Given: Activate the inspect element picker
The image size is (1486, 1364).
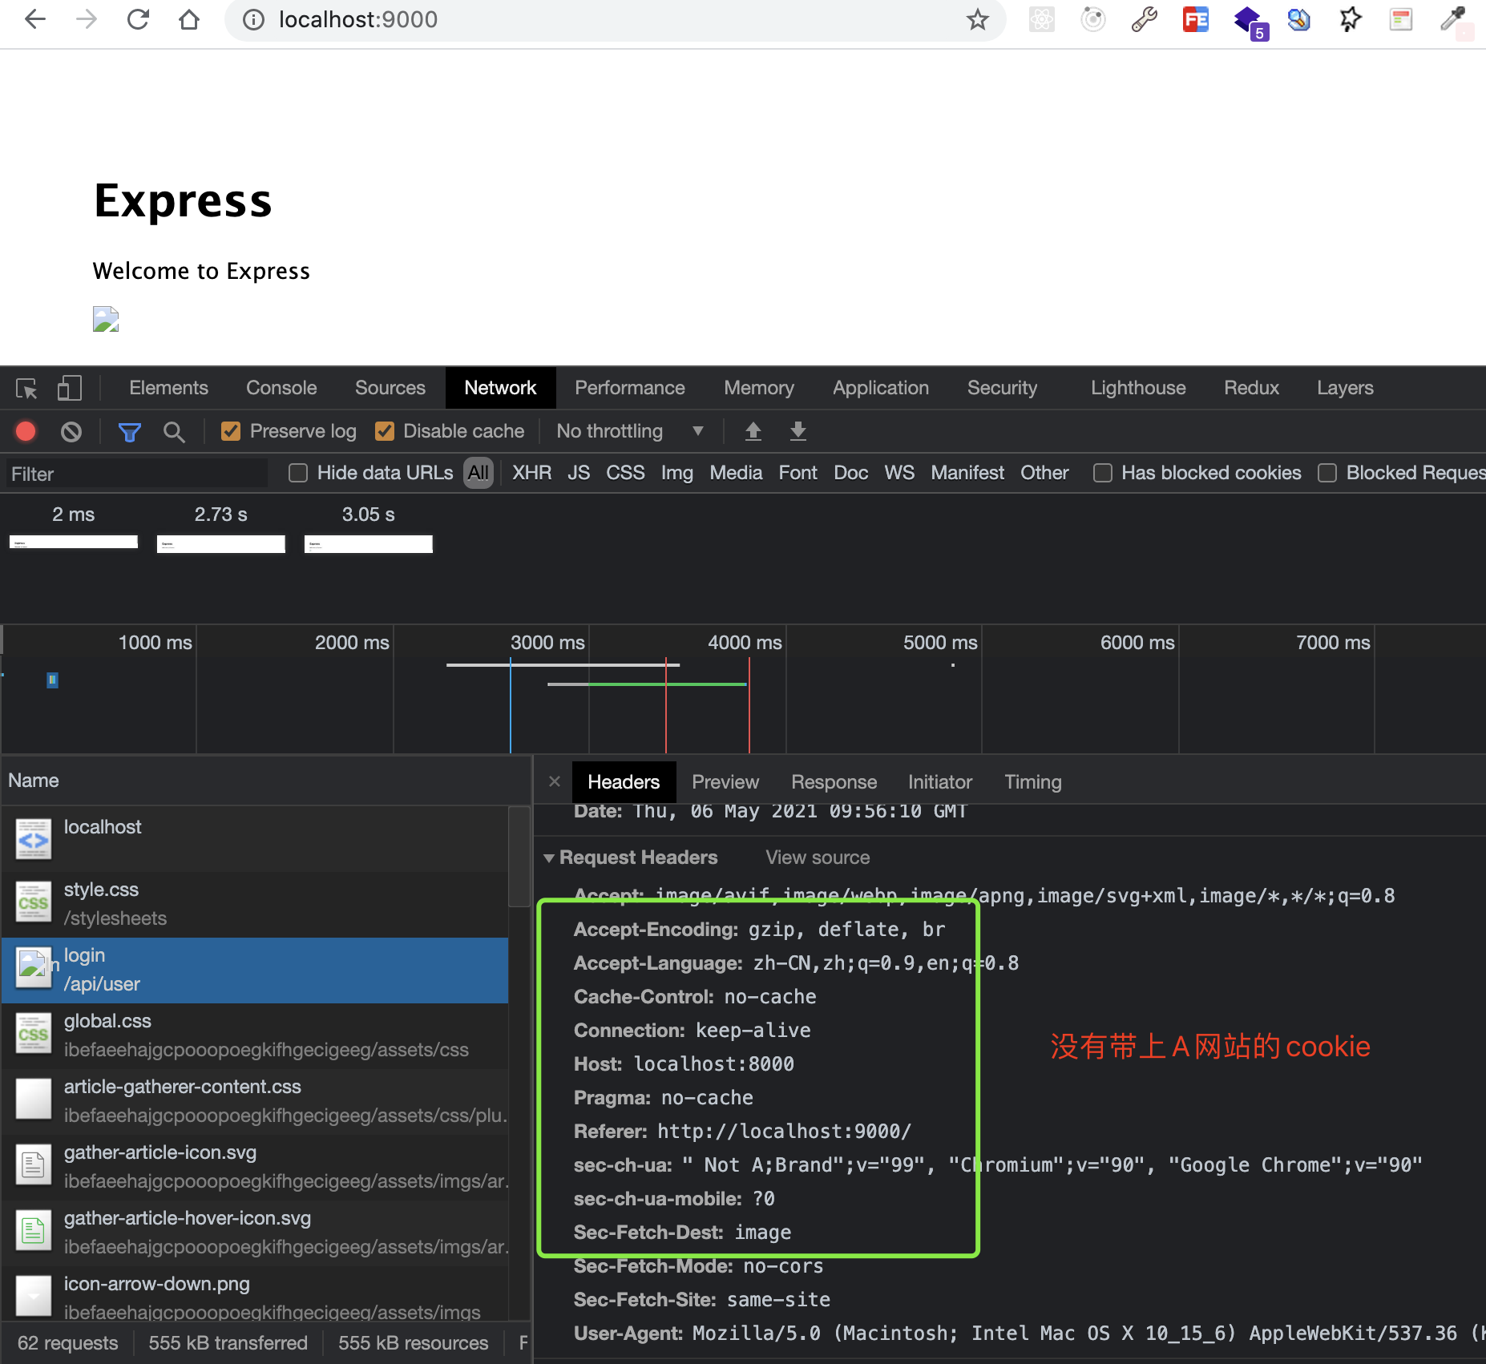Looking at the screenshot, I should (26, 389).
